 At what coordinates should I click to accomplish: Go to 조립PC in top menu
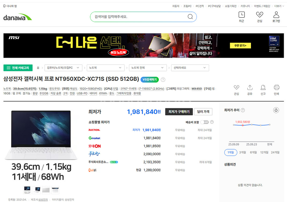187,6
